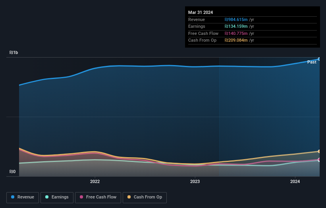Image resolution: width=326 pixels, height=208 pixels.
Task: Toggle the Revenue series legend button
Action: click(23, 197)
